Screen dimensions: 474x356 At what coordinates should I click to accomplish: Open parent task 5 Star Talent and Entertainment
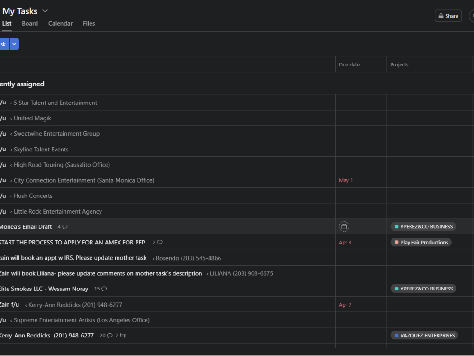[x=55, y=103]
